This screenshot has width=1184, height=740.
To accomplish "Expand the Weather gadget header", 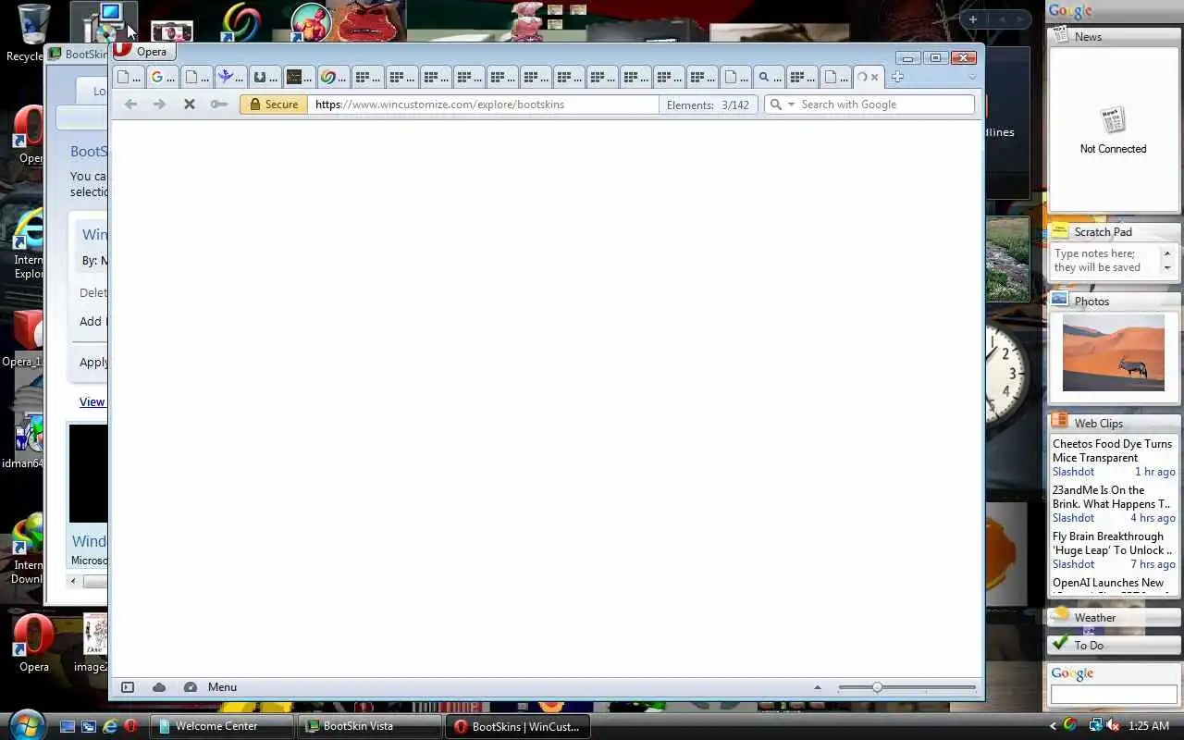I will [x=1114, y=617].
